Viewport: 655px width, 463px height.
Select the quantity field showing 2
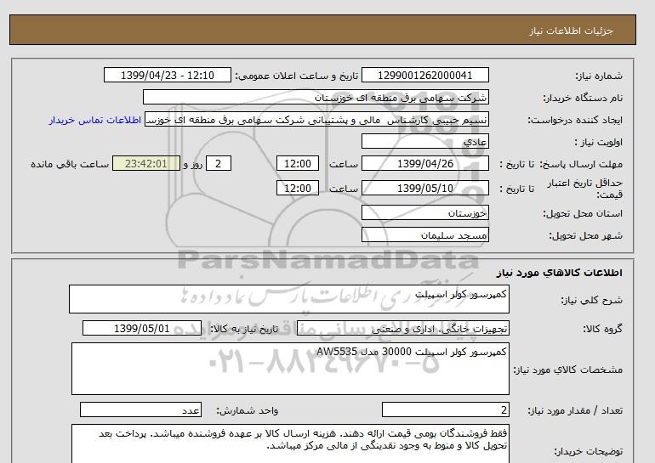click(445, 409)
